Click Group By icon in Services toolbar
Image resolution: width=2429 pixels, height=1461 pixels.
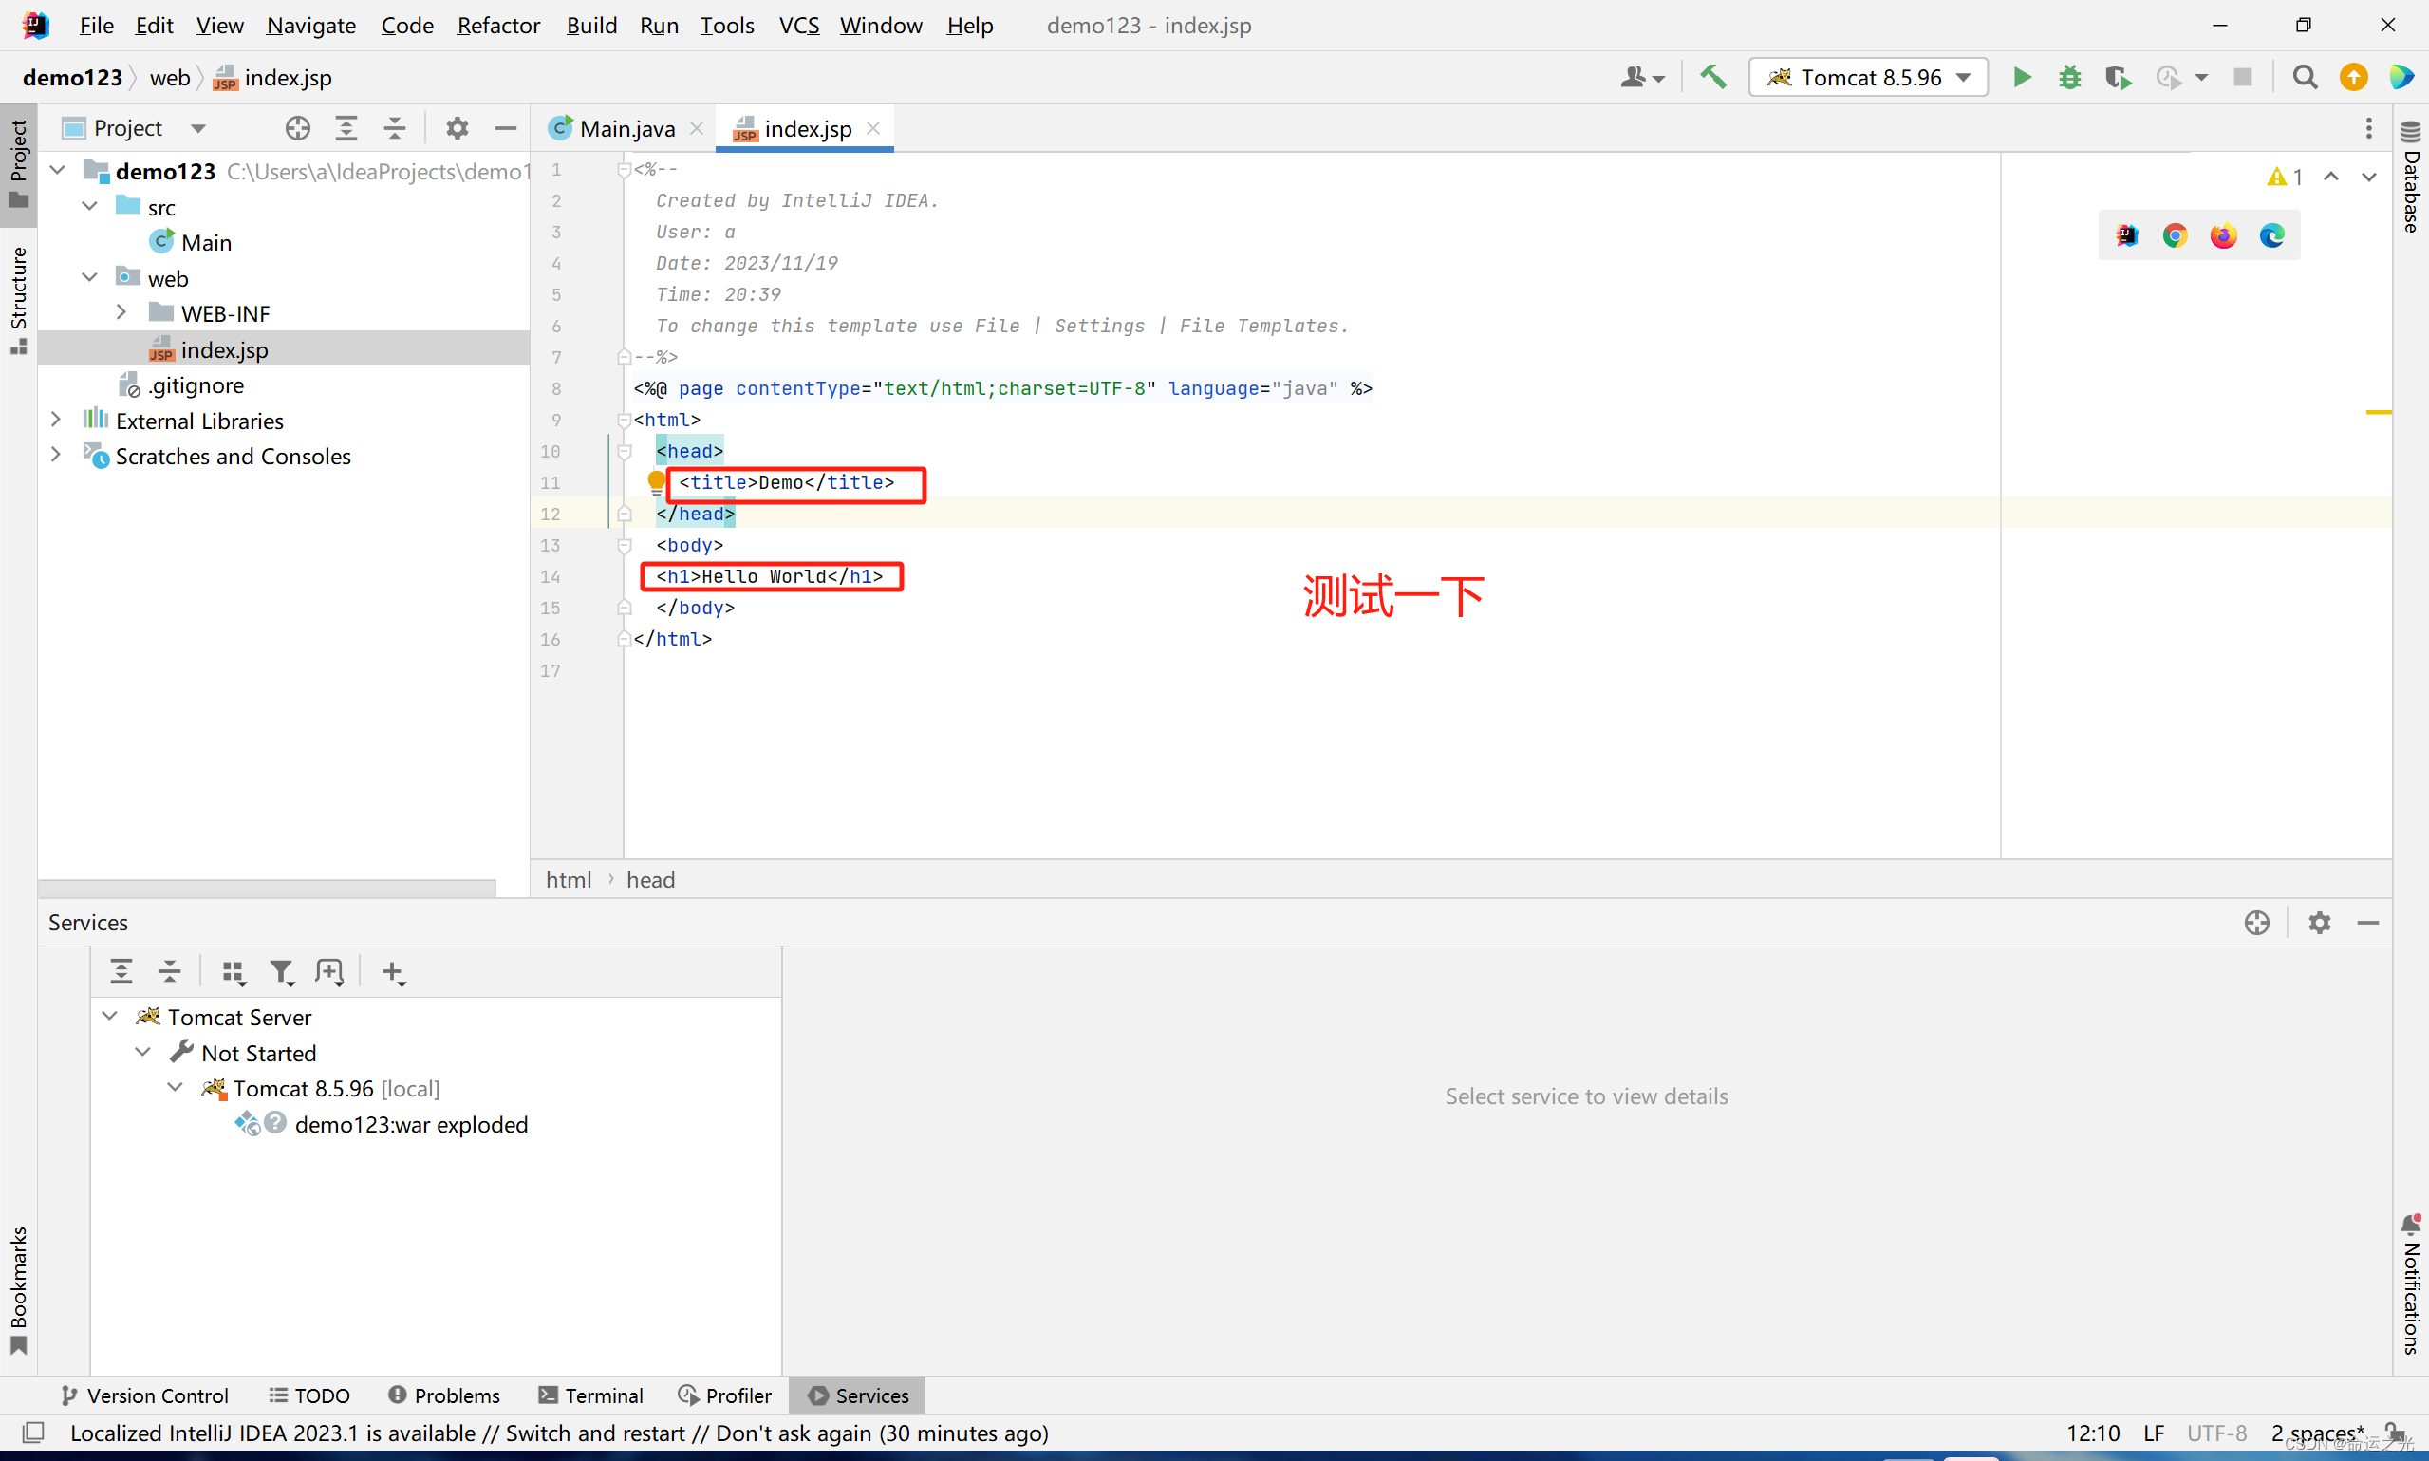pos(234,972)
